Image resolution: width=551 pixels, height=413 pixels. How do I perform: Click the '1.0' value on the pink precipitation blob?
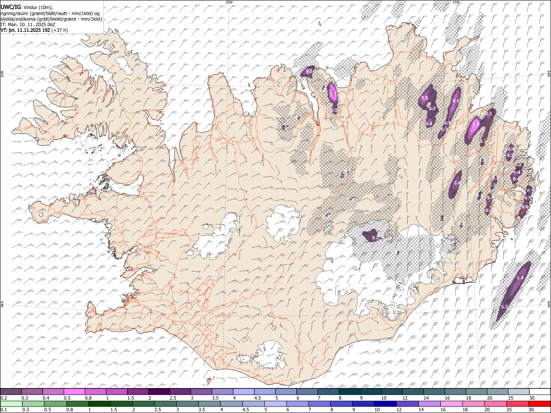tap(476, 124)
